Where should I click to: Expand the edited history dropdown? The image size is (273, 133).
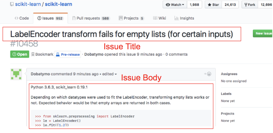tap(109, 74)
